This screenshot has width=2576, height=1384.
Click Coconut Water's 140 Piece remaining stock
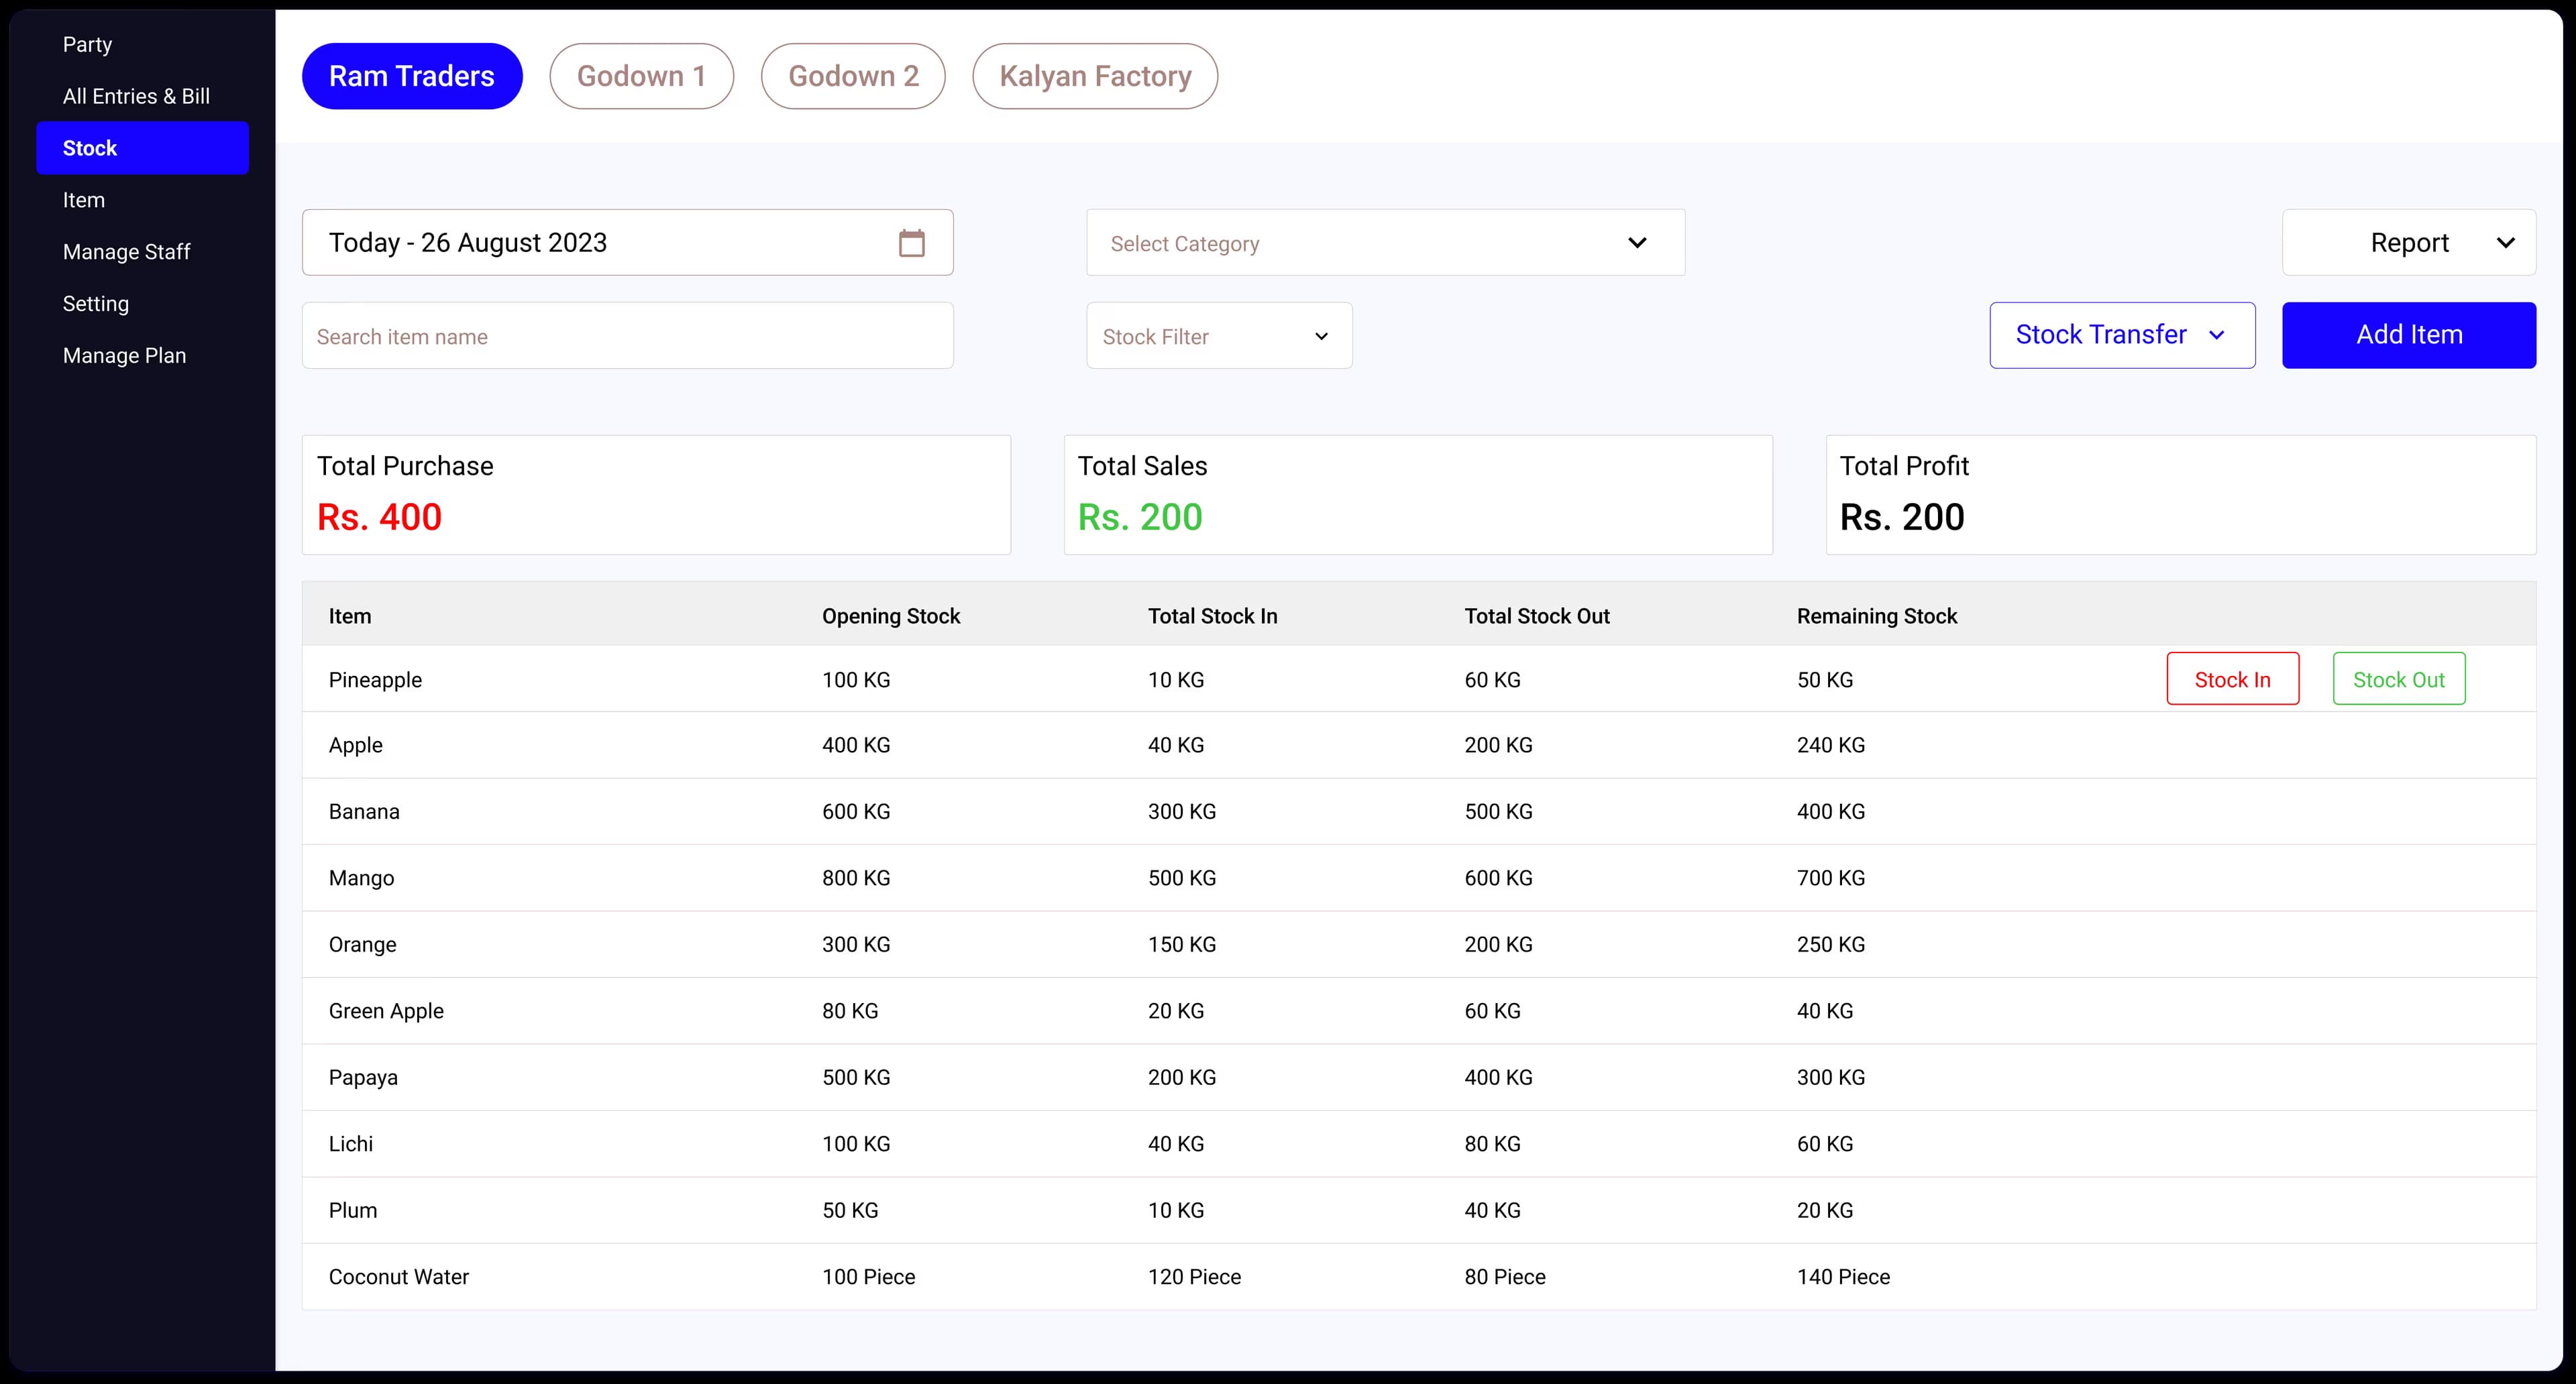click(1843, 1277)
